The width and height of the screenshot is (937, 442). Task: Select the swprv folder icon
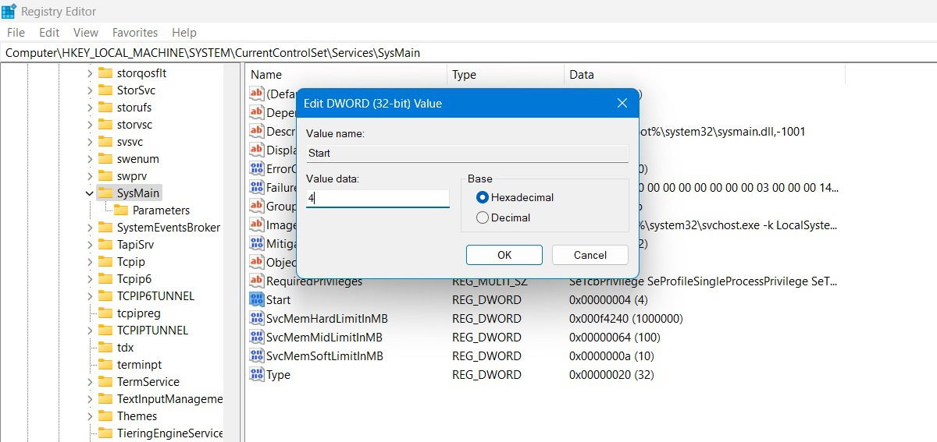click(x=105, y=176)
